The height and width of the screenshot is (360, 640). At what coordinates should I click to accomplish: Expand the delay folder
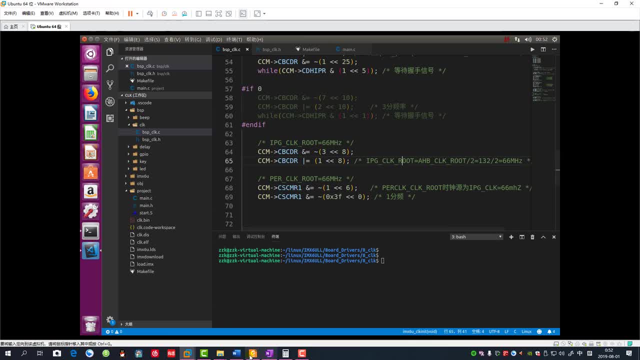coord(144,146)
